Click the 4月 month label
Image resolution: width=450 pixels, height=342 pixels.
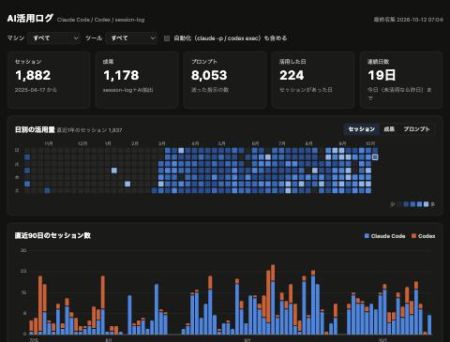point(195,143)
